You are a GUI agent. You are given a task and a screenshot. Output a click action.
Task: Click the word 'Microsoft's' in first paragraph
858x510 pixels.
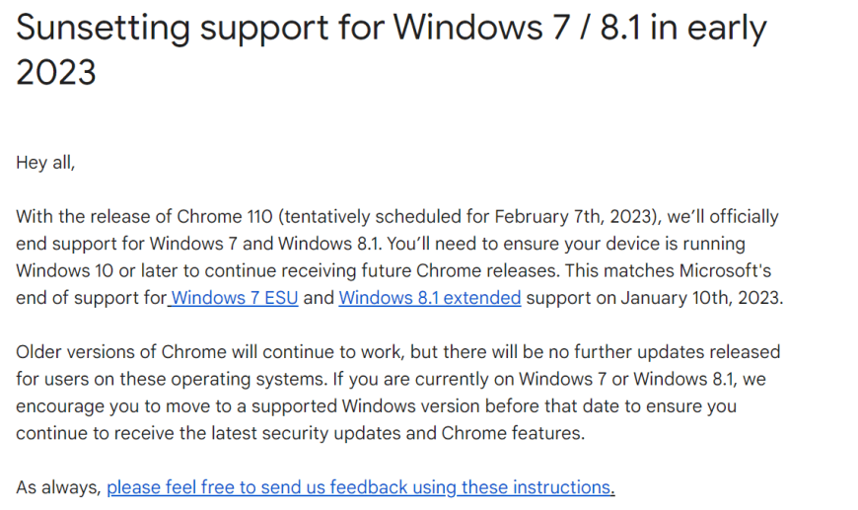point(725,271)
